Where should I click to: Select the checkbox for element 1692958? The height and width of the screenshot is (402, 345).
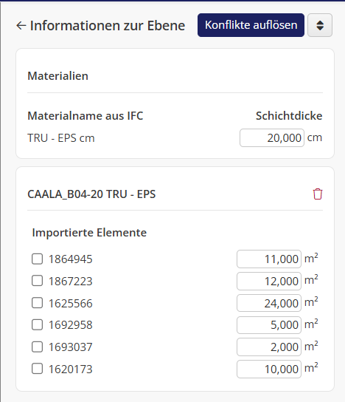37,325
